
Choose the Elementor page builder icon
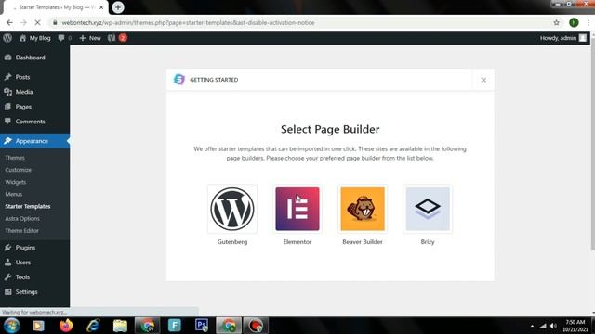297,209
